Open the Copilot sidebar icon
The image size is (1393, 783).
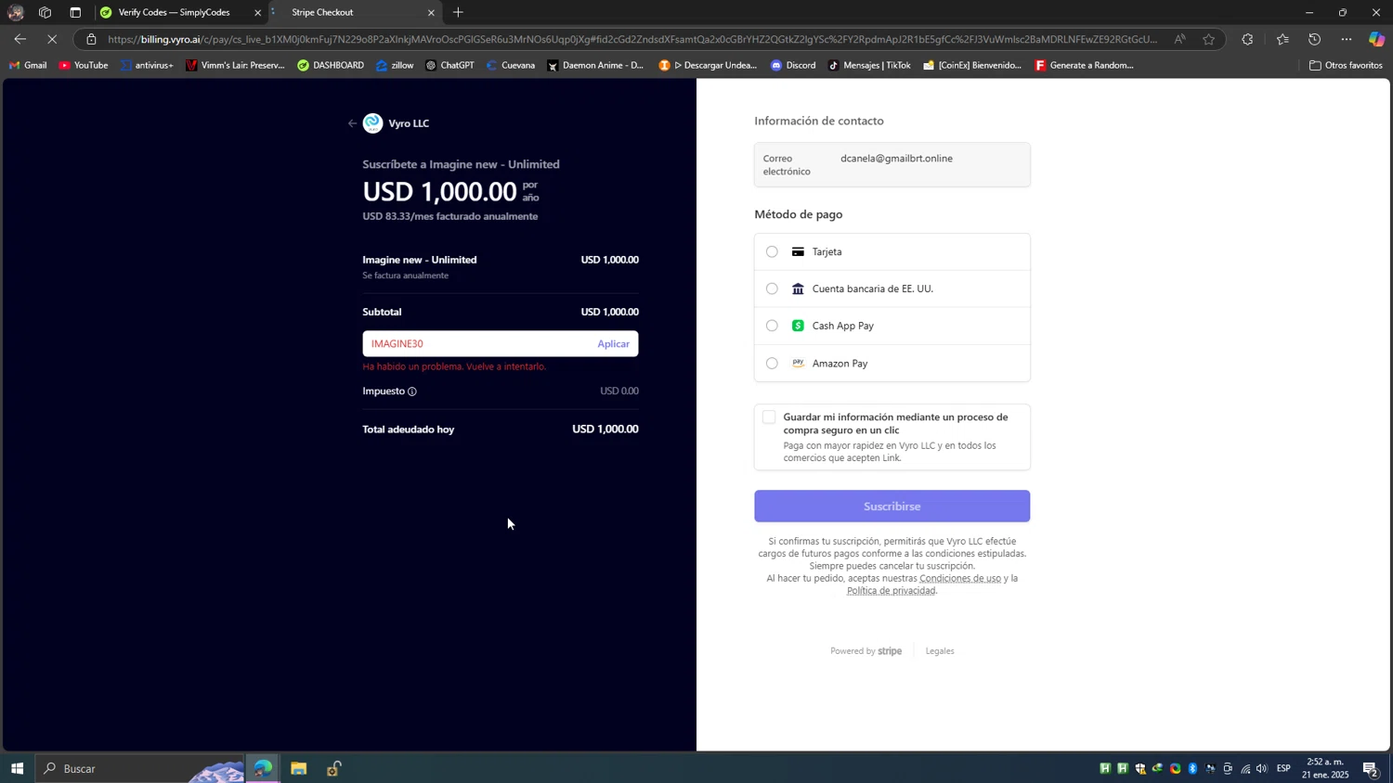(1376, 39)
